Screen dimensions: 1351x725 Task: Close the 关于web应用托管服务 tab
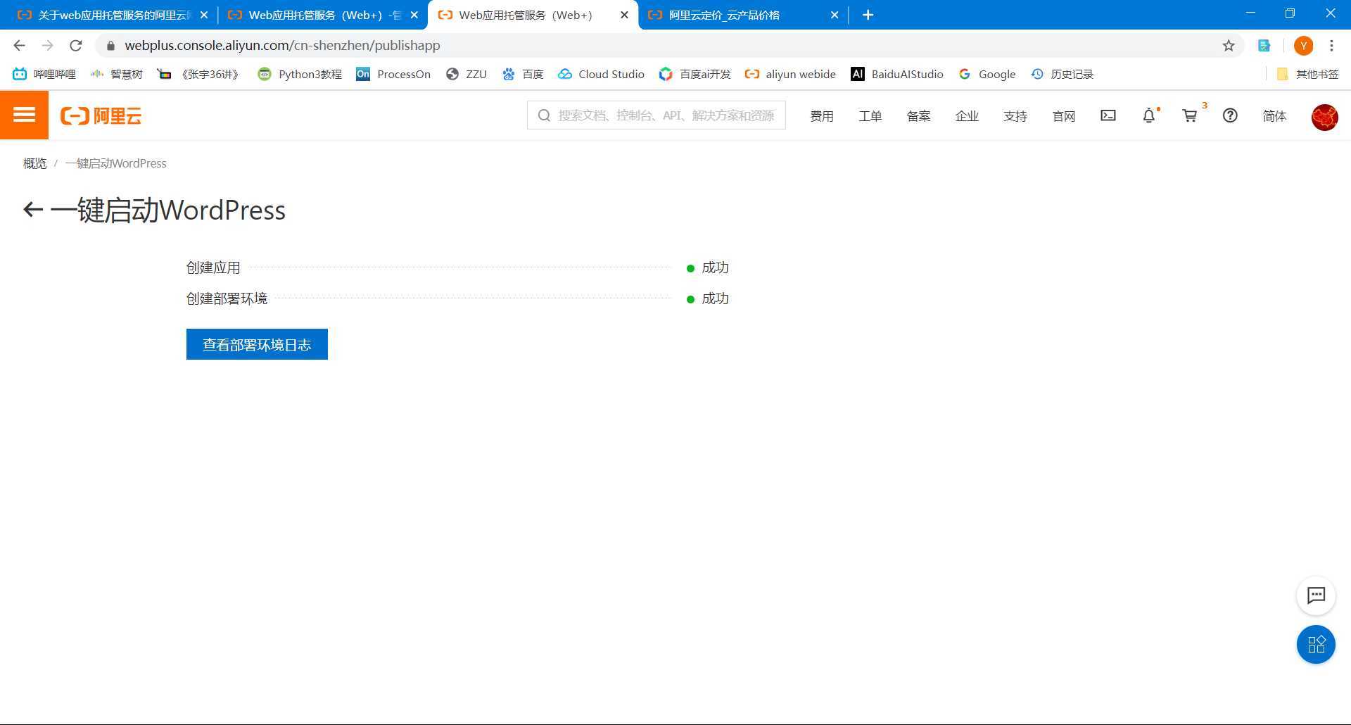click(x=204, y=15)
